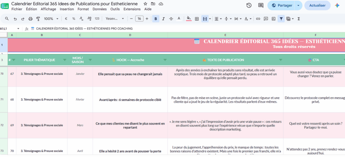Click the move to folder icon
345x157 pixels.
(153, 4)
